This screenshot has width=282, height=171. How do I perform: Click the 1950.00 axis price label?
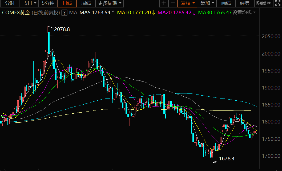tap(271, 71)
